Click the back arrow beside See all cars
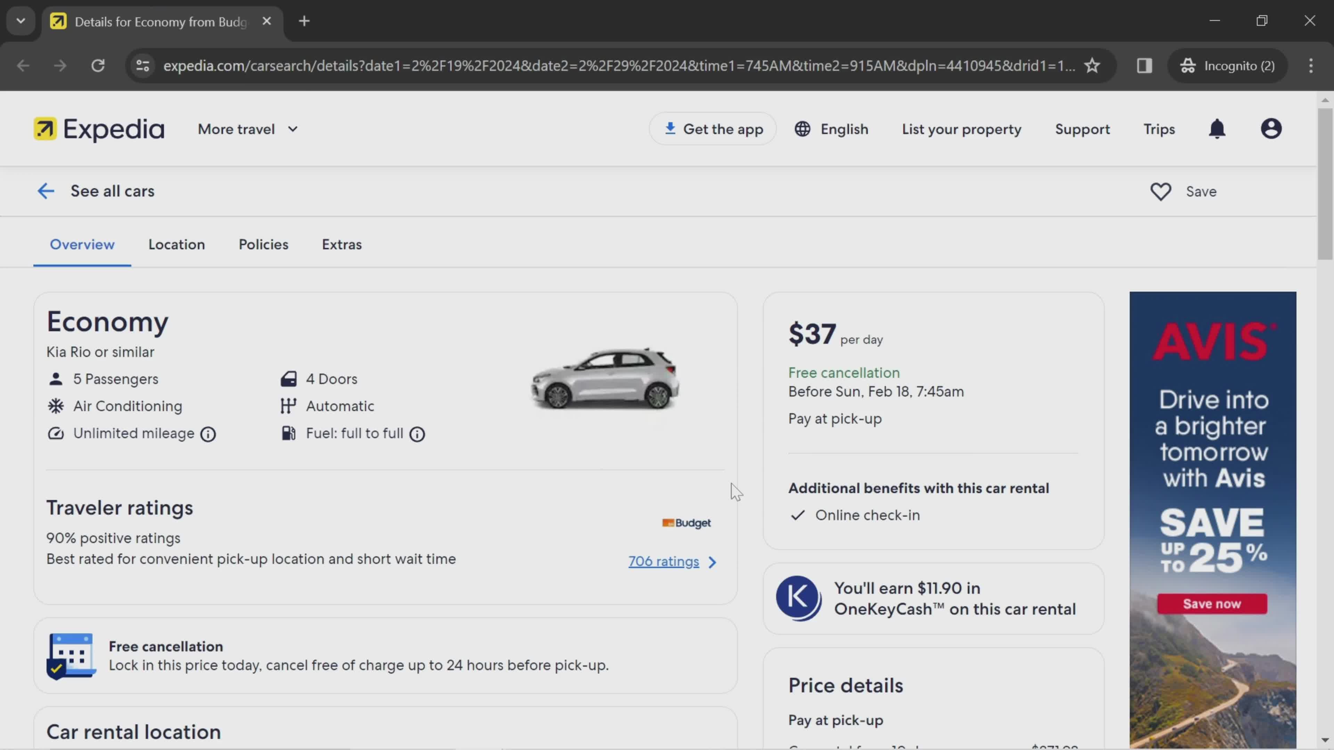The width and height of the screenshot is (1334, 750). click(46, 191)
